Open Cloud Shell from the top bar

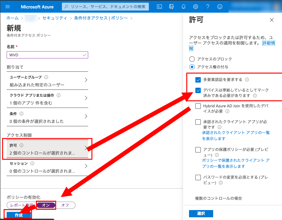[159, 7]
